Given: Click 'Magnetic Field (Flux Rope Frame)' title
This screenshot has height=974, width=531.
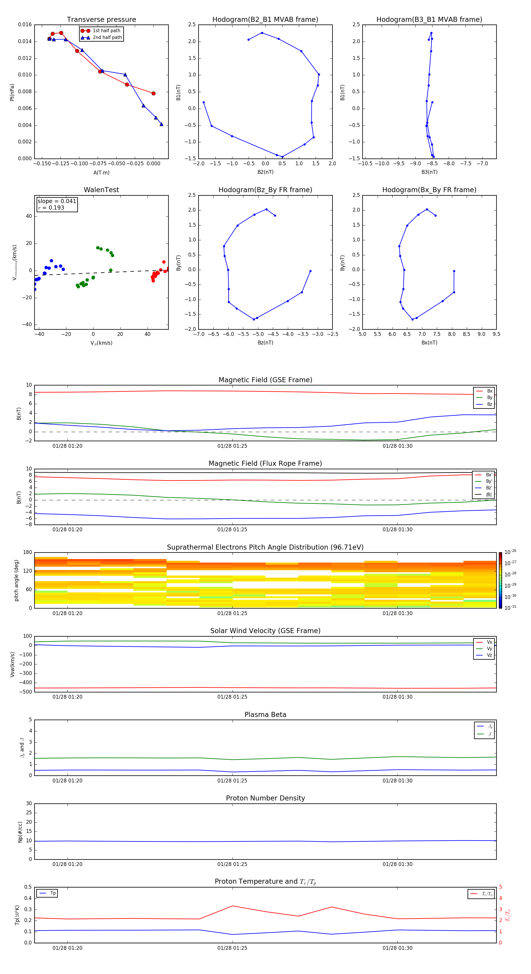Looking at the screenshot, I should tap(265, 464).
